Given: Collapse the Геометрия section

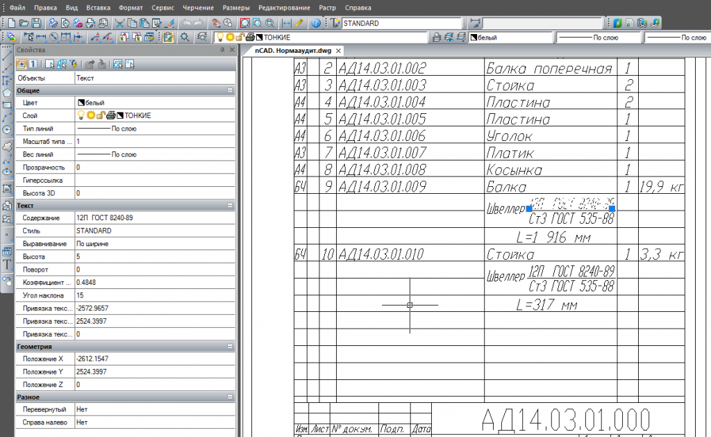Looking at the screenshot, I should tap(230, 346).
